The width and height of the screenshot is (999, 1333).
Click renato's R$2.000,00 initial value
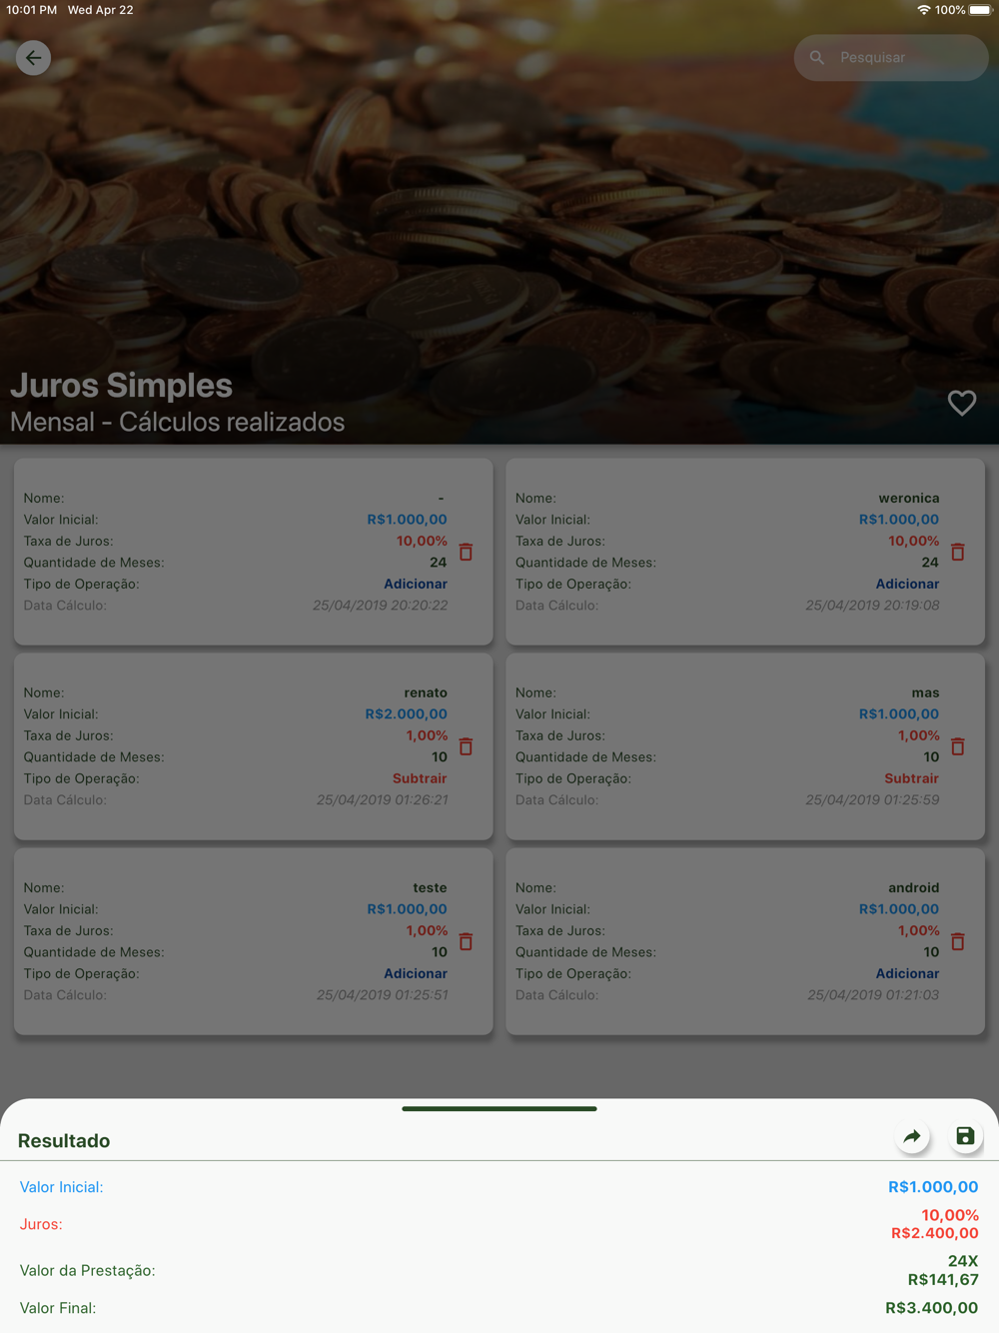407,713
